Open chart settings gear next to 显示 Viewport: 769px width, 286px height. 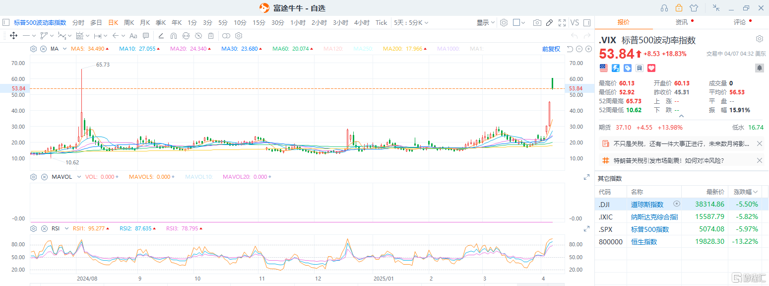(x=504, y=22)
